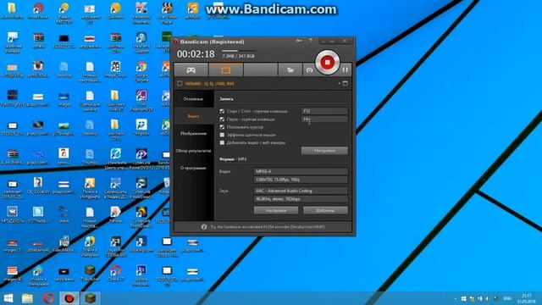Enable Эффекты щелчков мыши checkbox
Screen dimensions: 542x305
[x=222, y=135]
